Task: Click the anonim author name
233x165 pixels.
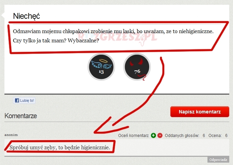Action: pos(11,135)
